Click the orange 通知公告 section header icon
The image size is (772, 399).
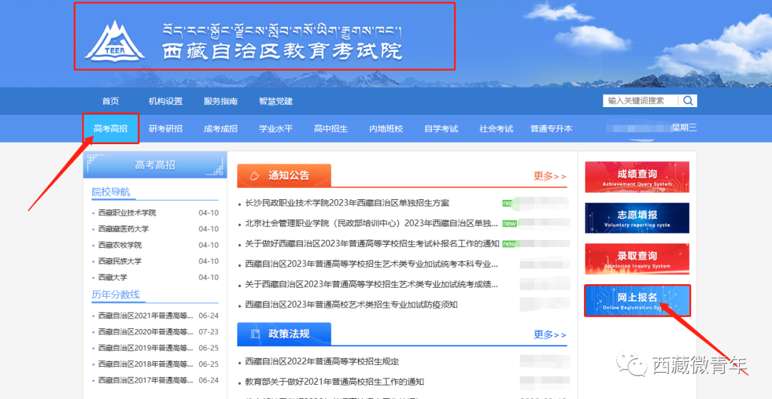click(x=254, y=175)
